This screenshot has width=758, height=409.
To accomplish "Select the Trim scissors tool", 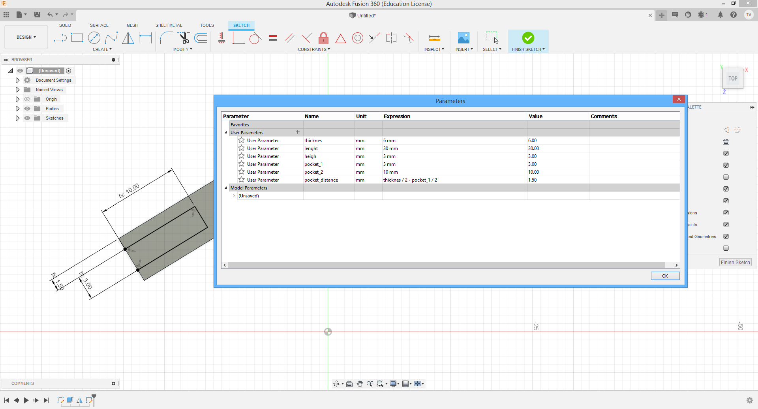I will click(x=184, y=38).
